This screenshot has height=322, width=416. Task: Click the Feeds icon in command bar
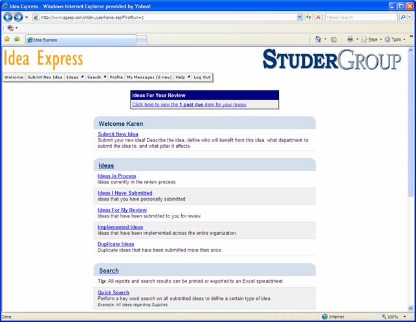tap(334, 39)
